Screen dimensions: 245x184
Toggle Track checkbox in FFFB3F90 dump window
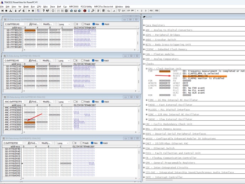click(x=81, y=143)
